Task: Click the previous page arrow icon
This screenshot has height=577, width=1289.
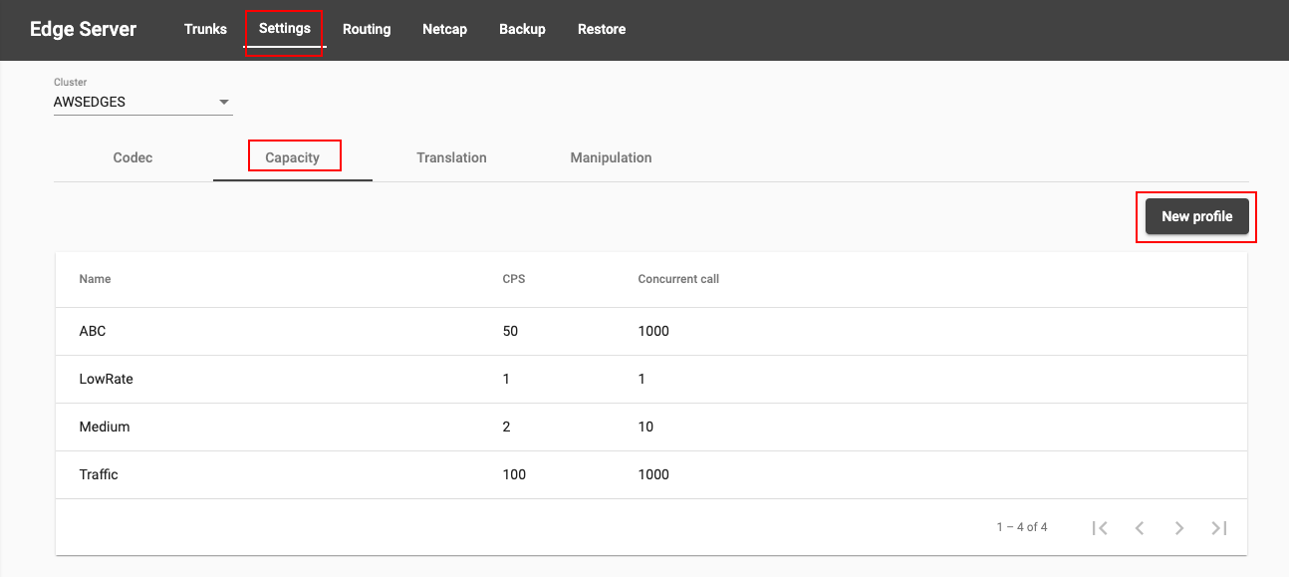Action: click(1140, 528)
